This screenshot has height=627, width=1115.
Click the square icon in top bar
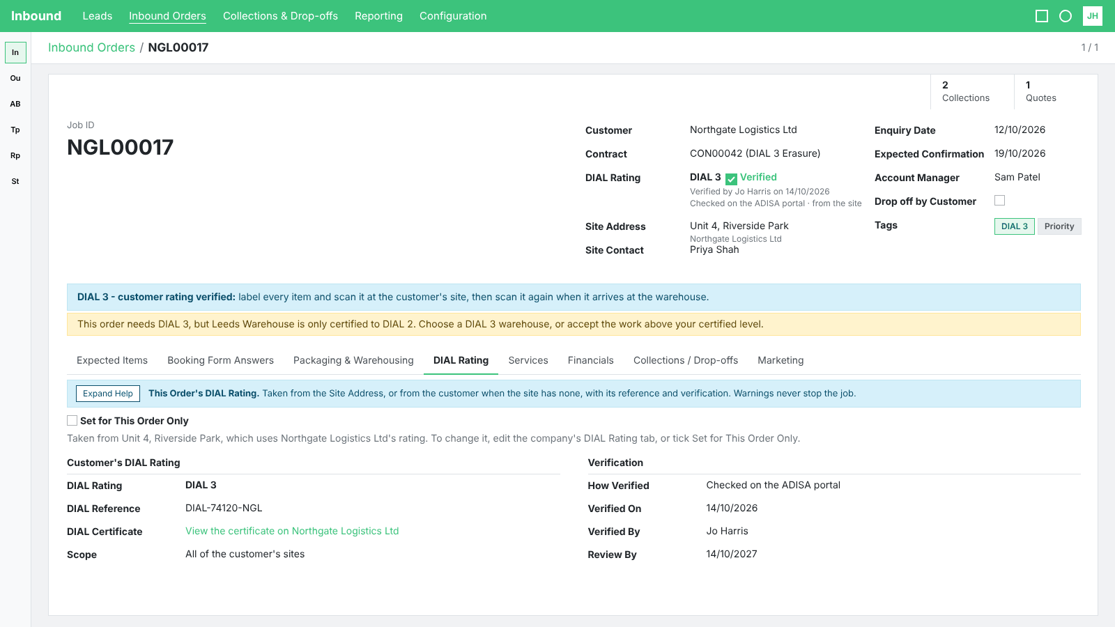pyautogui.click(x=1042, y=16)
